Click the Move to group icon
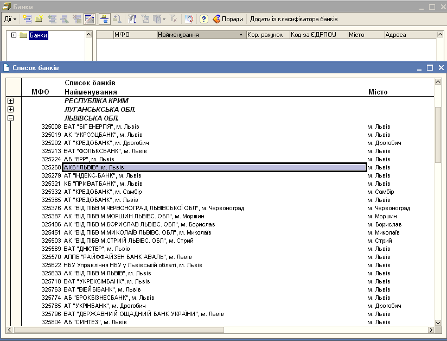The height and width of the screenshot is (341, 447). pyautogui.click(x=117, y=19)
